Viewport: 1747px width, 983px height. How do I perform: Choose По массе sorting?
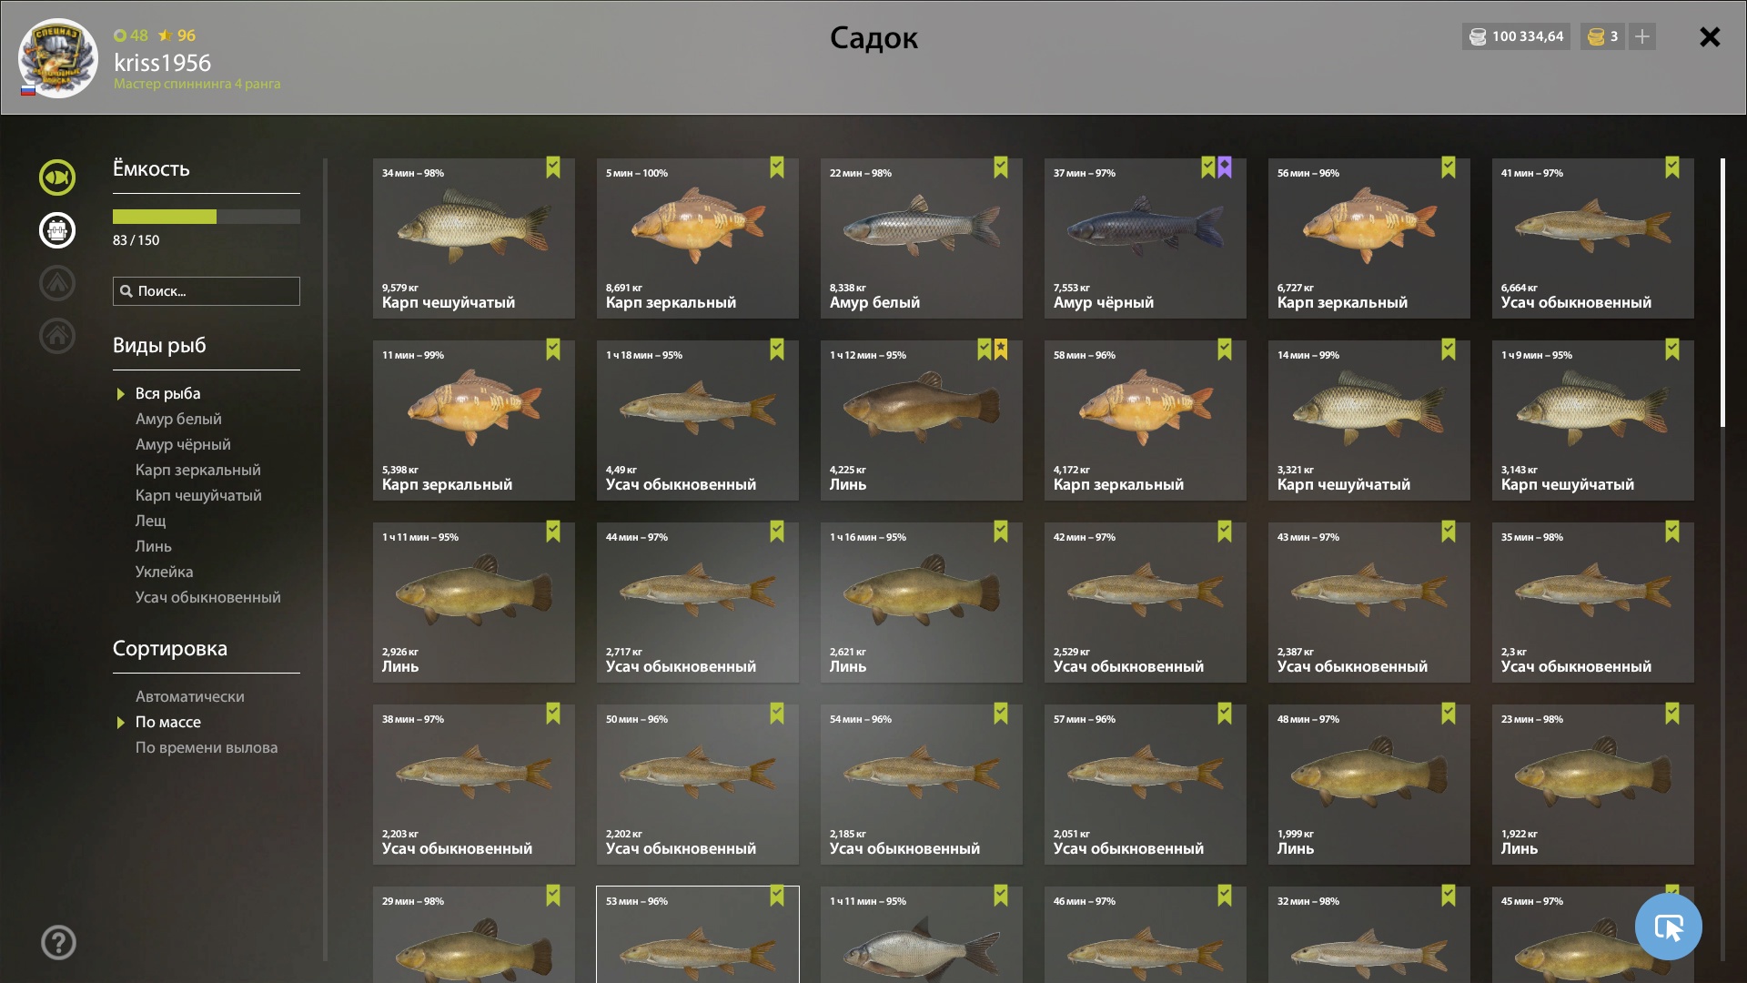[x=168, y=722]
